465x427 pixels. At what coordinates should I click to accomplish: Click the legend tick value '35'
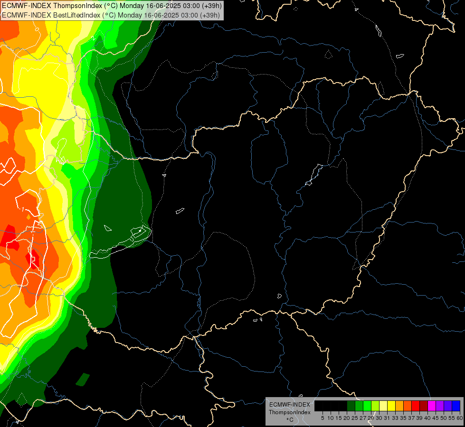pyautogui.click(x=403, y=418)
